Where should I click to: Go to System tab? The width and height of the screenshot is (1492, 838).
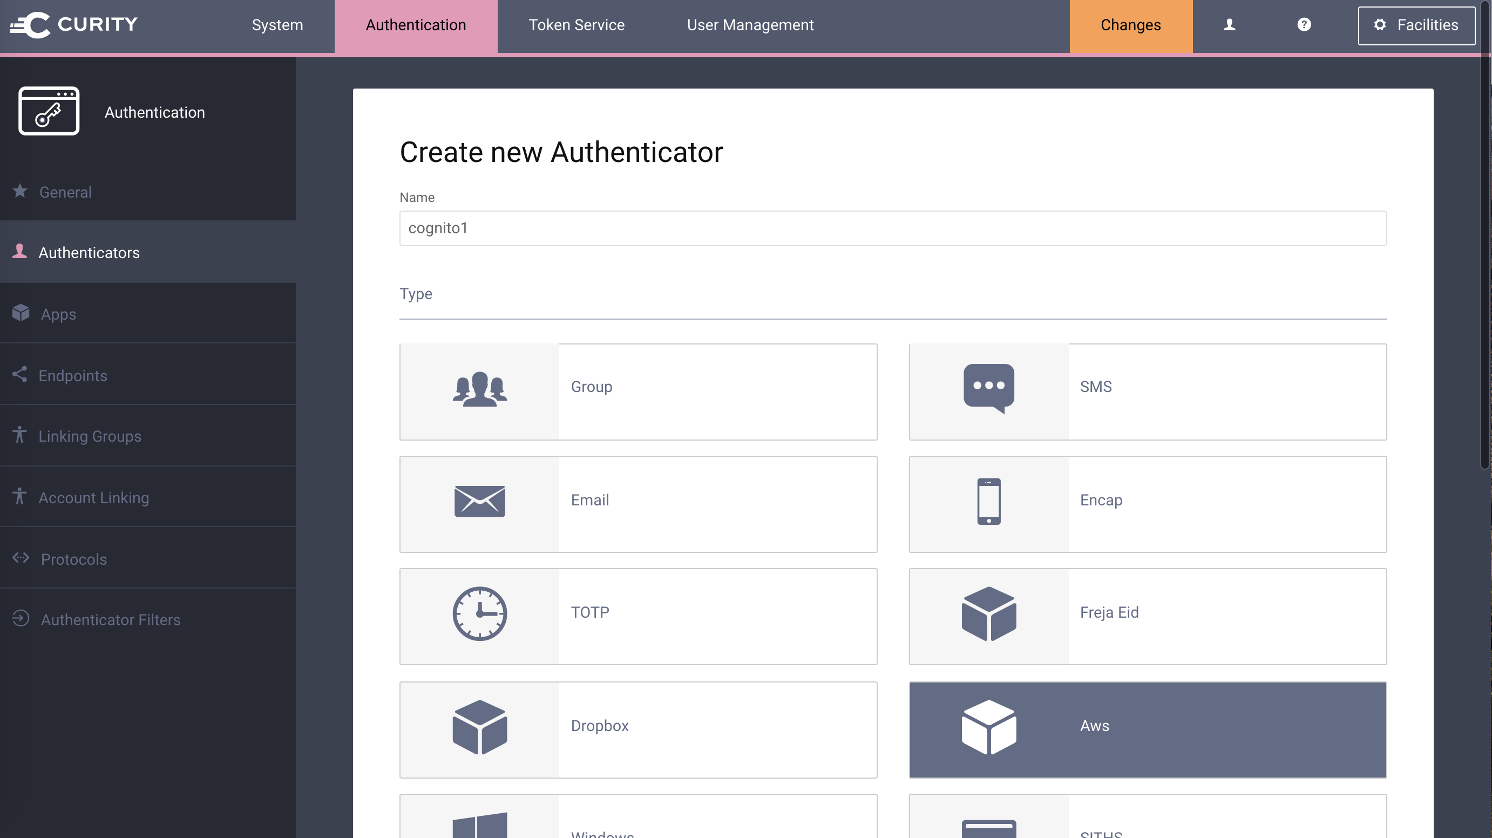(x=277, y=25)
